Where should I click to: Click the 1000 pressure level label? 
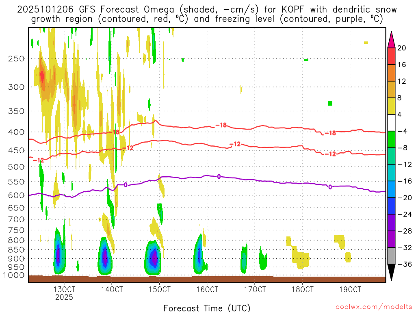15,275
